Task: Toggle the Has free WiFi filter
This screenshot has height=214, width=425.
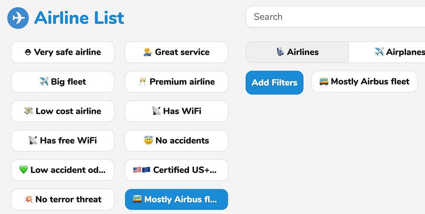Action: [62, 141]
